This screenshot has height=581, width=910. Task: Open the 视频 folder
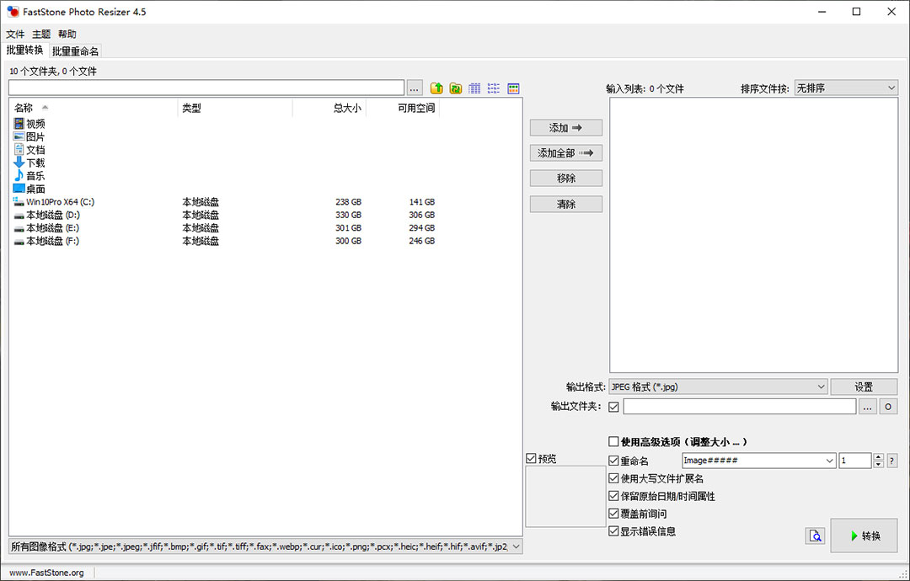point(29,124)
